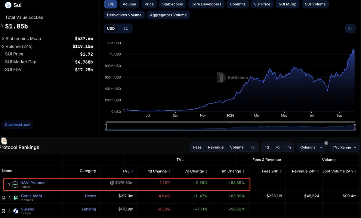Enable the Price chart series
This screenshot has height=218, width=361.
pyautogui.click(x=149, y=4)
